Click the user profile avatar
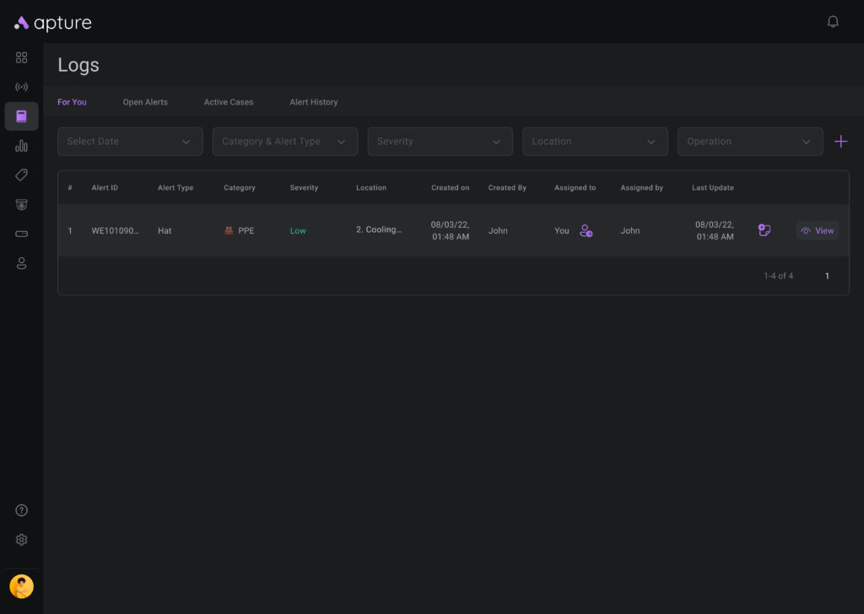 coord(21,586)
